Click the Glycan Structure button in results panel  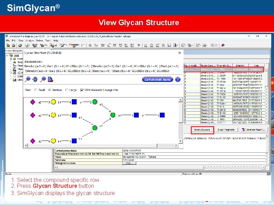click(202, 130)
